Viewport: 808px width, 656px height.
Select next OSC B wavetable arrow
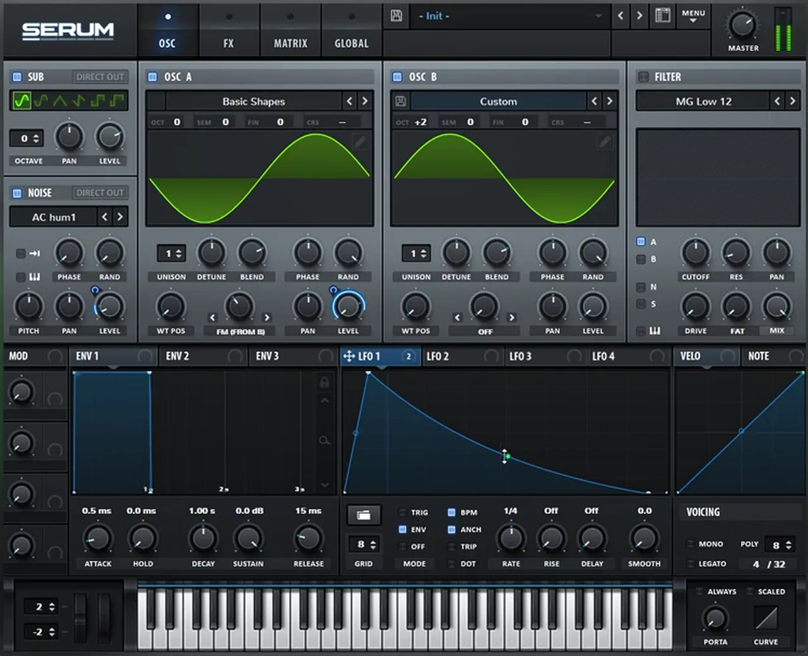coord(609,101)
